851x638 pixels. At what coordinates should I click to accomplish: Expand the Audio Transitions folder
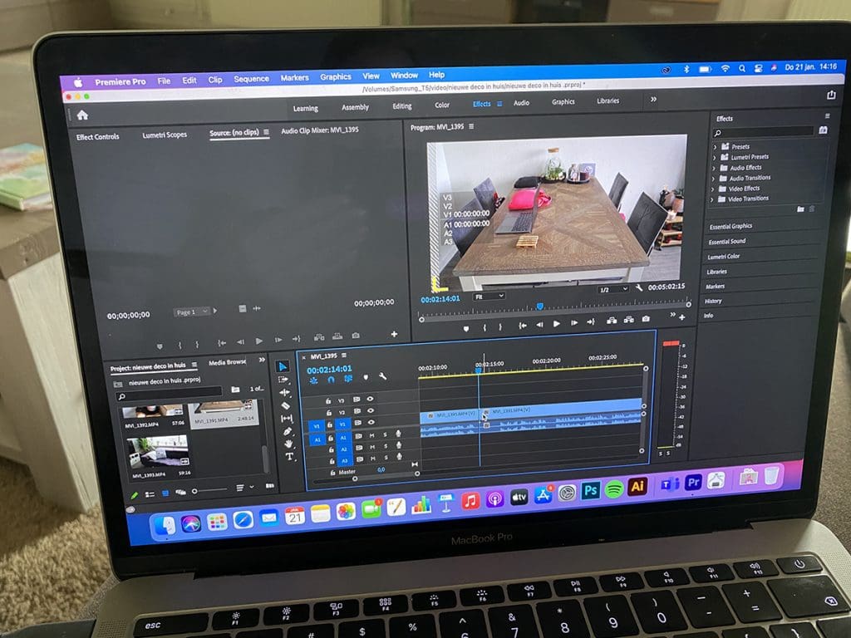pyautogui.click(x=714, y=178)
